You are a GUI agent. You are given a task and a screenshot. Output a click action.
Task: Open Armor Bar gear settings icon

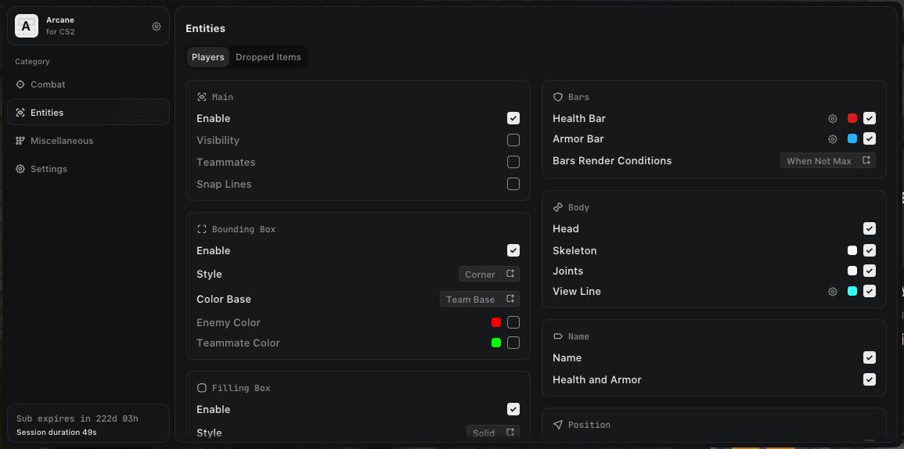coord(833,139)
